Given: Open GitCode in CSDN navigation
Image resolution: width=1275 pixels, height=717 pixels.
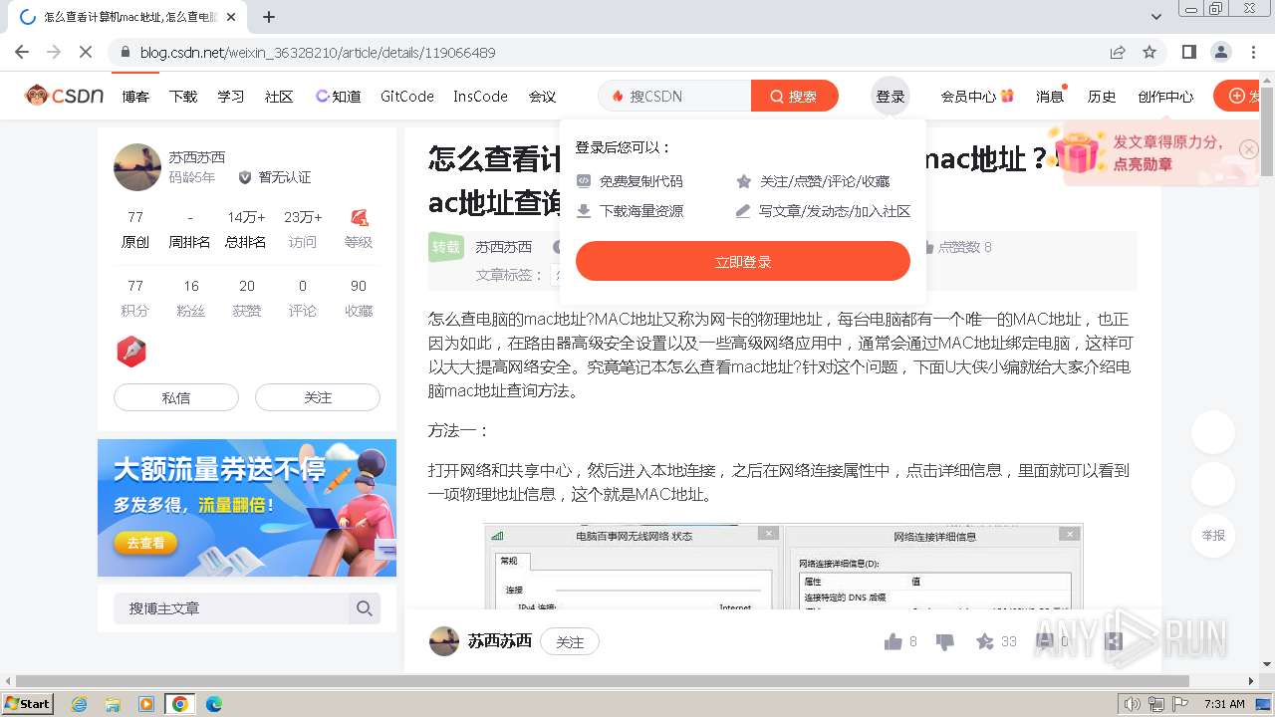Looking at the screenshot, I should click(x=407, y=97).
